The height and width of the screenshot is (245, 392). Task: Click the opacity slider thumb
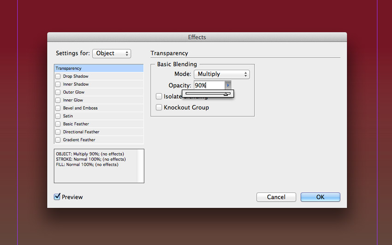tap(226, 94)
